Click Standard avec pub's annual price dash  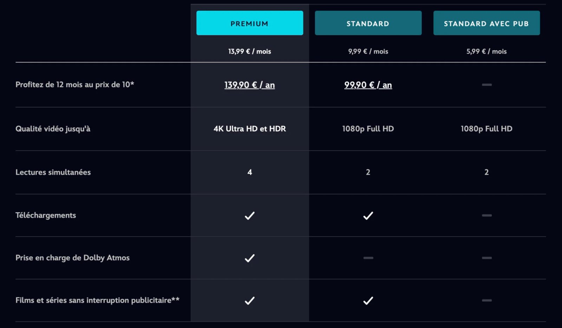tap(486, 85)
